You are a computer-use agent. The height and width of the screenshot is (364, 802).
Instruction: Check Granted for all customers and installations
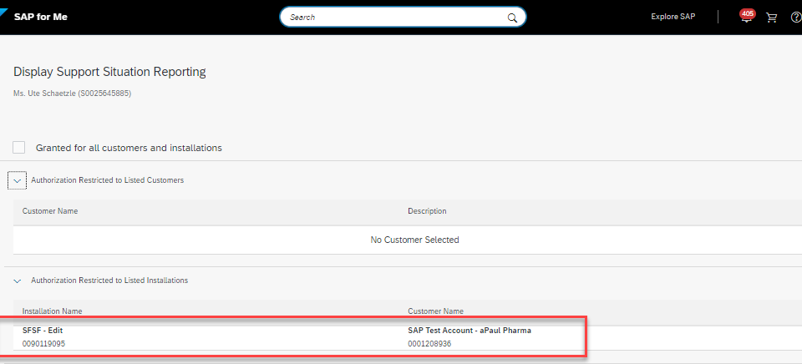(19, 148)
